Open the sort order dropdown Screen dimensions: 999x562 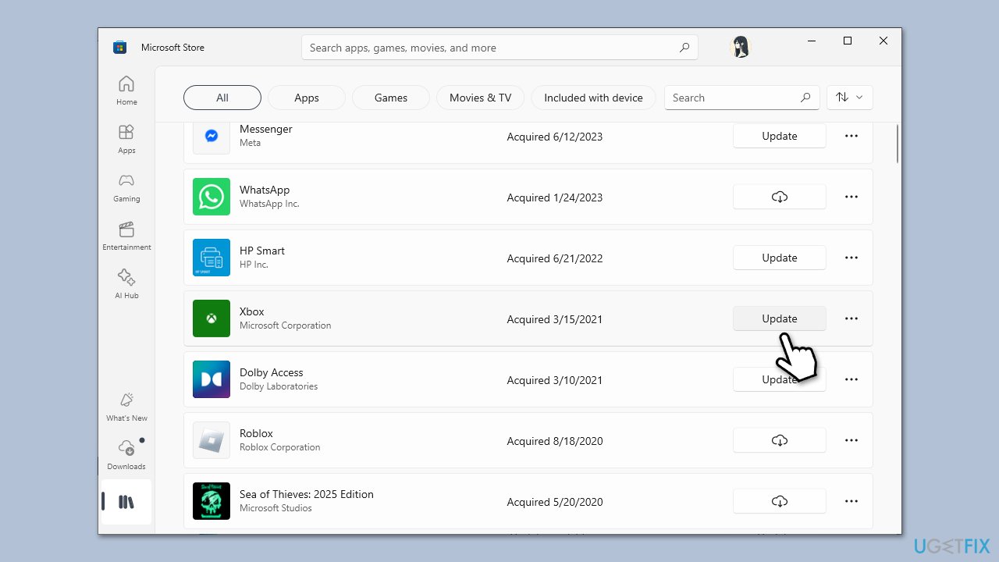[x=849, y=97]
